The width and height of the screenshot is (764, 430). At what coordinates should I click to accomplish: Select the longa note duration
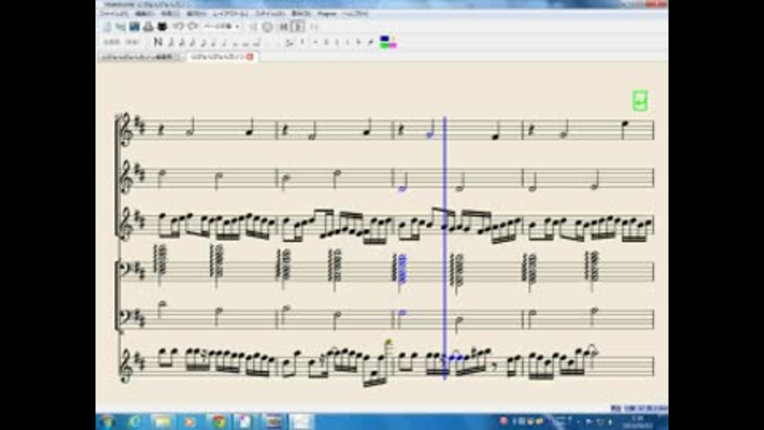click(256, 42)
